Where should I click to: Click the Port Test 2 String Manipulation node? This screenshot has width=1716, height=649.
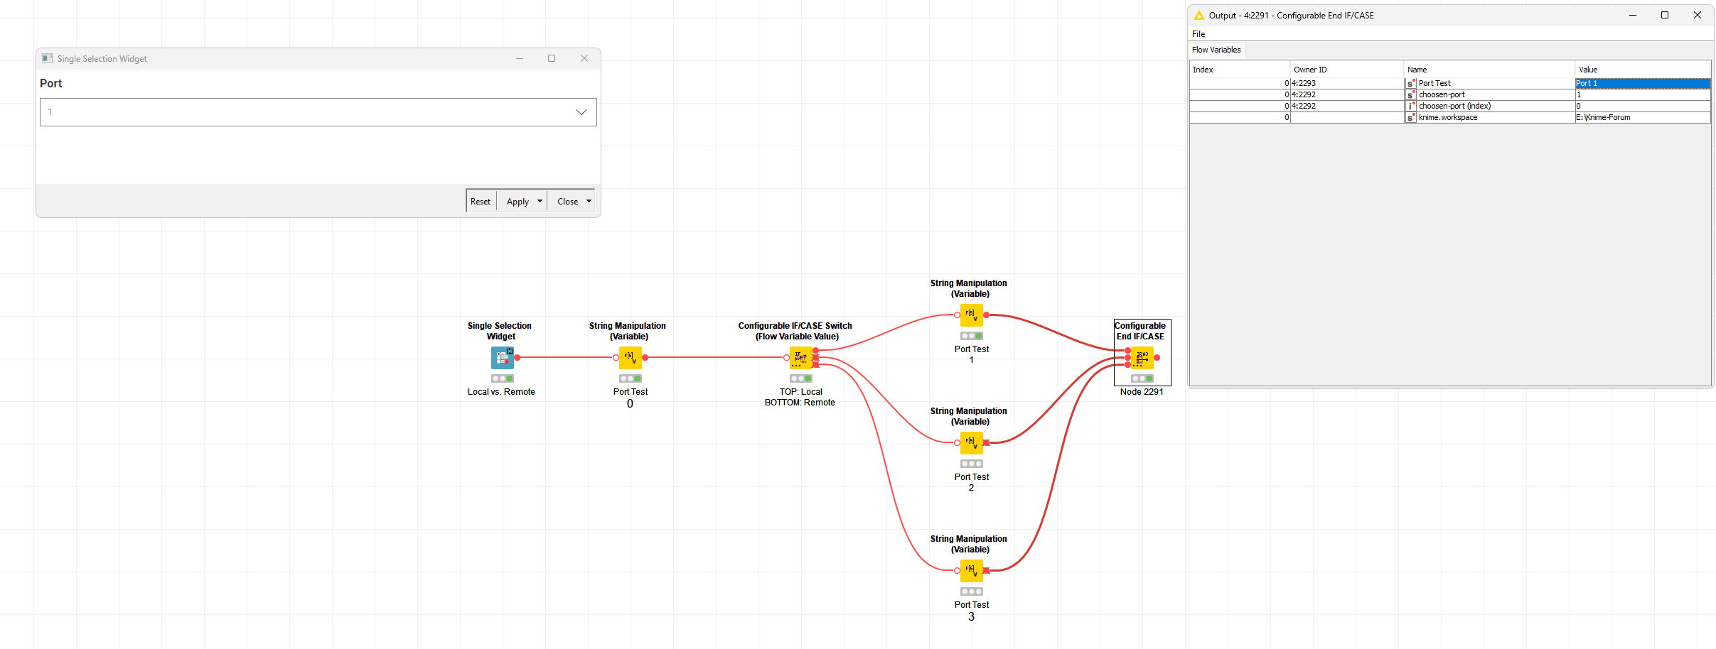click(x=971, y=442)
